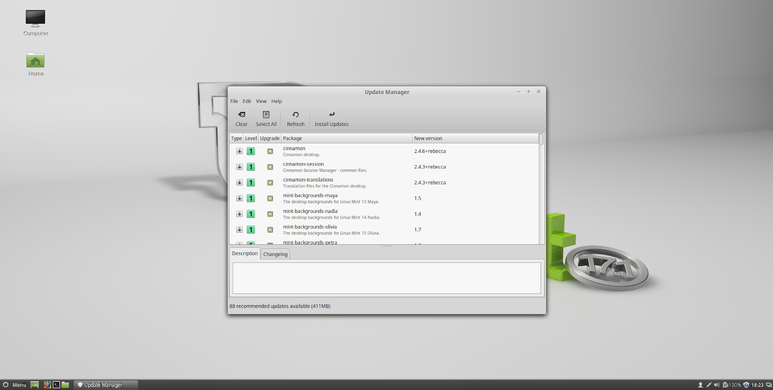Open the window list tray icon
Viewport: 773px width, 390px height.
769,385
